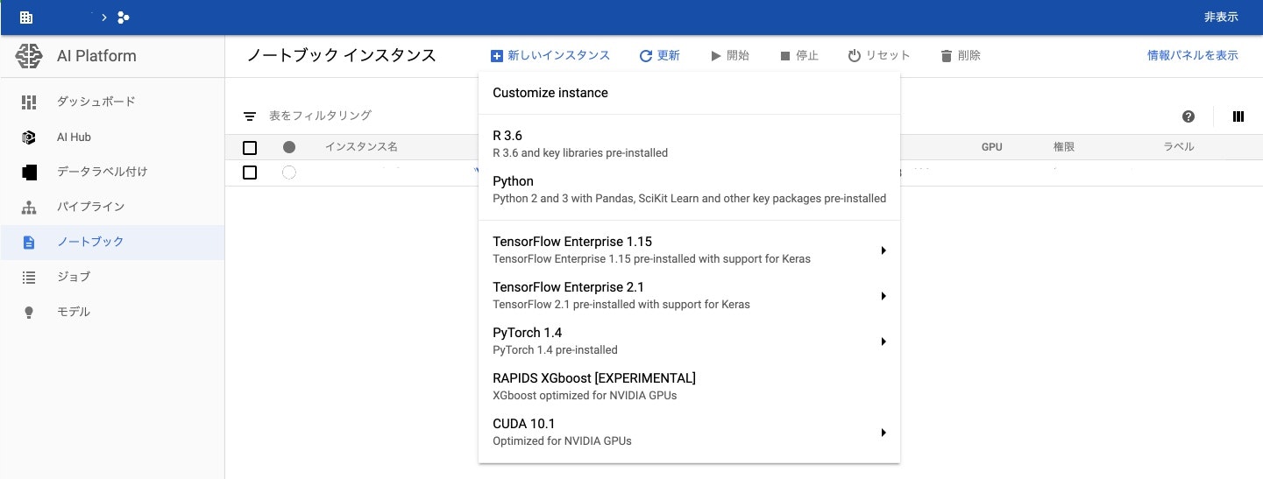Choose Customize instance in the menu
Image resolution: width=1263 pixels, height=479 pixels.
(x=689, y=93)
